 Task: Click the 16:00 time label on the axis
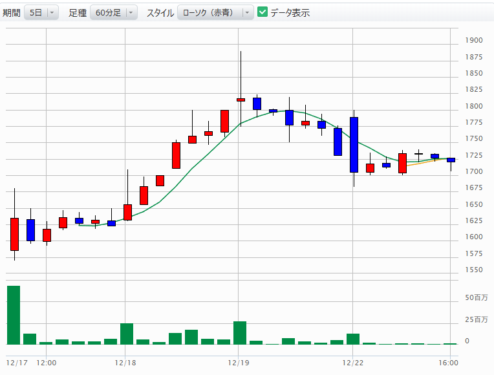449,362
